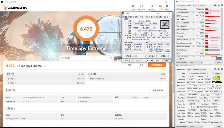Click the GPU-Z sensors list vertical scrollbar
This screenshot has height=128, width=224.
click(222, 31)
